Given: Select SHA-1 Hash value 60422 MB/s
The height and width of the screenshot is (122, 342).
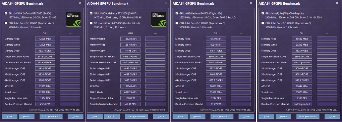Looking at the screenshot, I should (130, 92).
